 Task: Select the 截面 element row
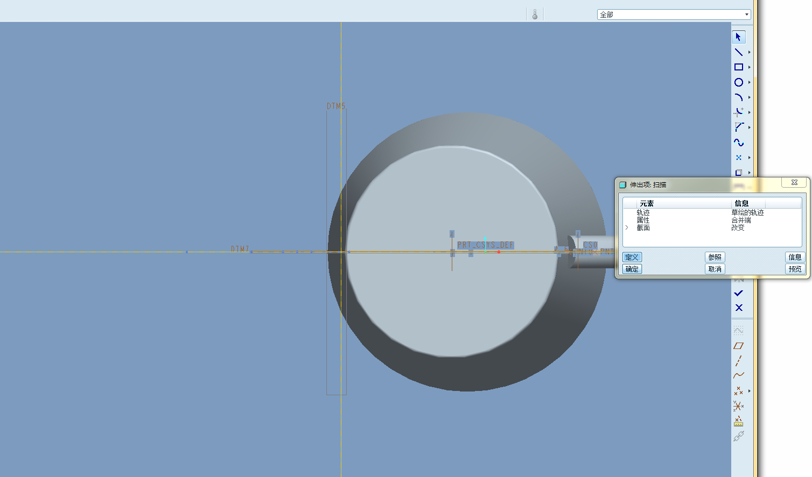[x=643, y=228]
